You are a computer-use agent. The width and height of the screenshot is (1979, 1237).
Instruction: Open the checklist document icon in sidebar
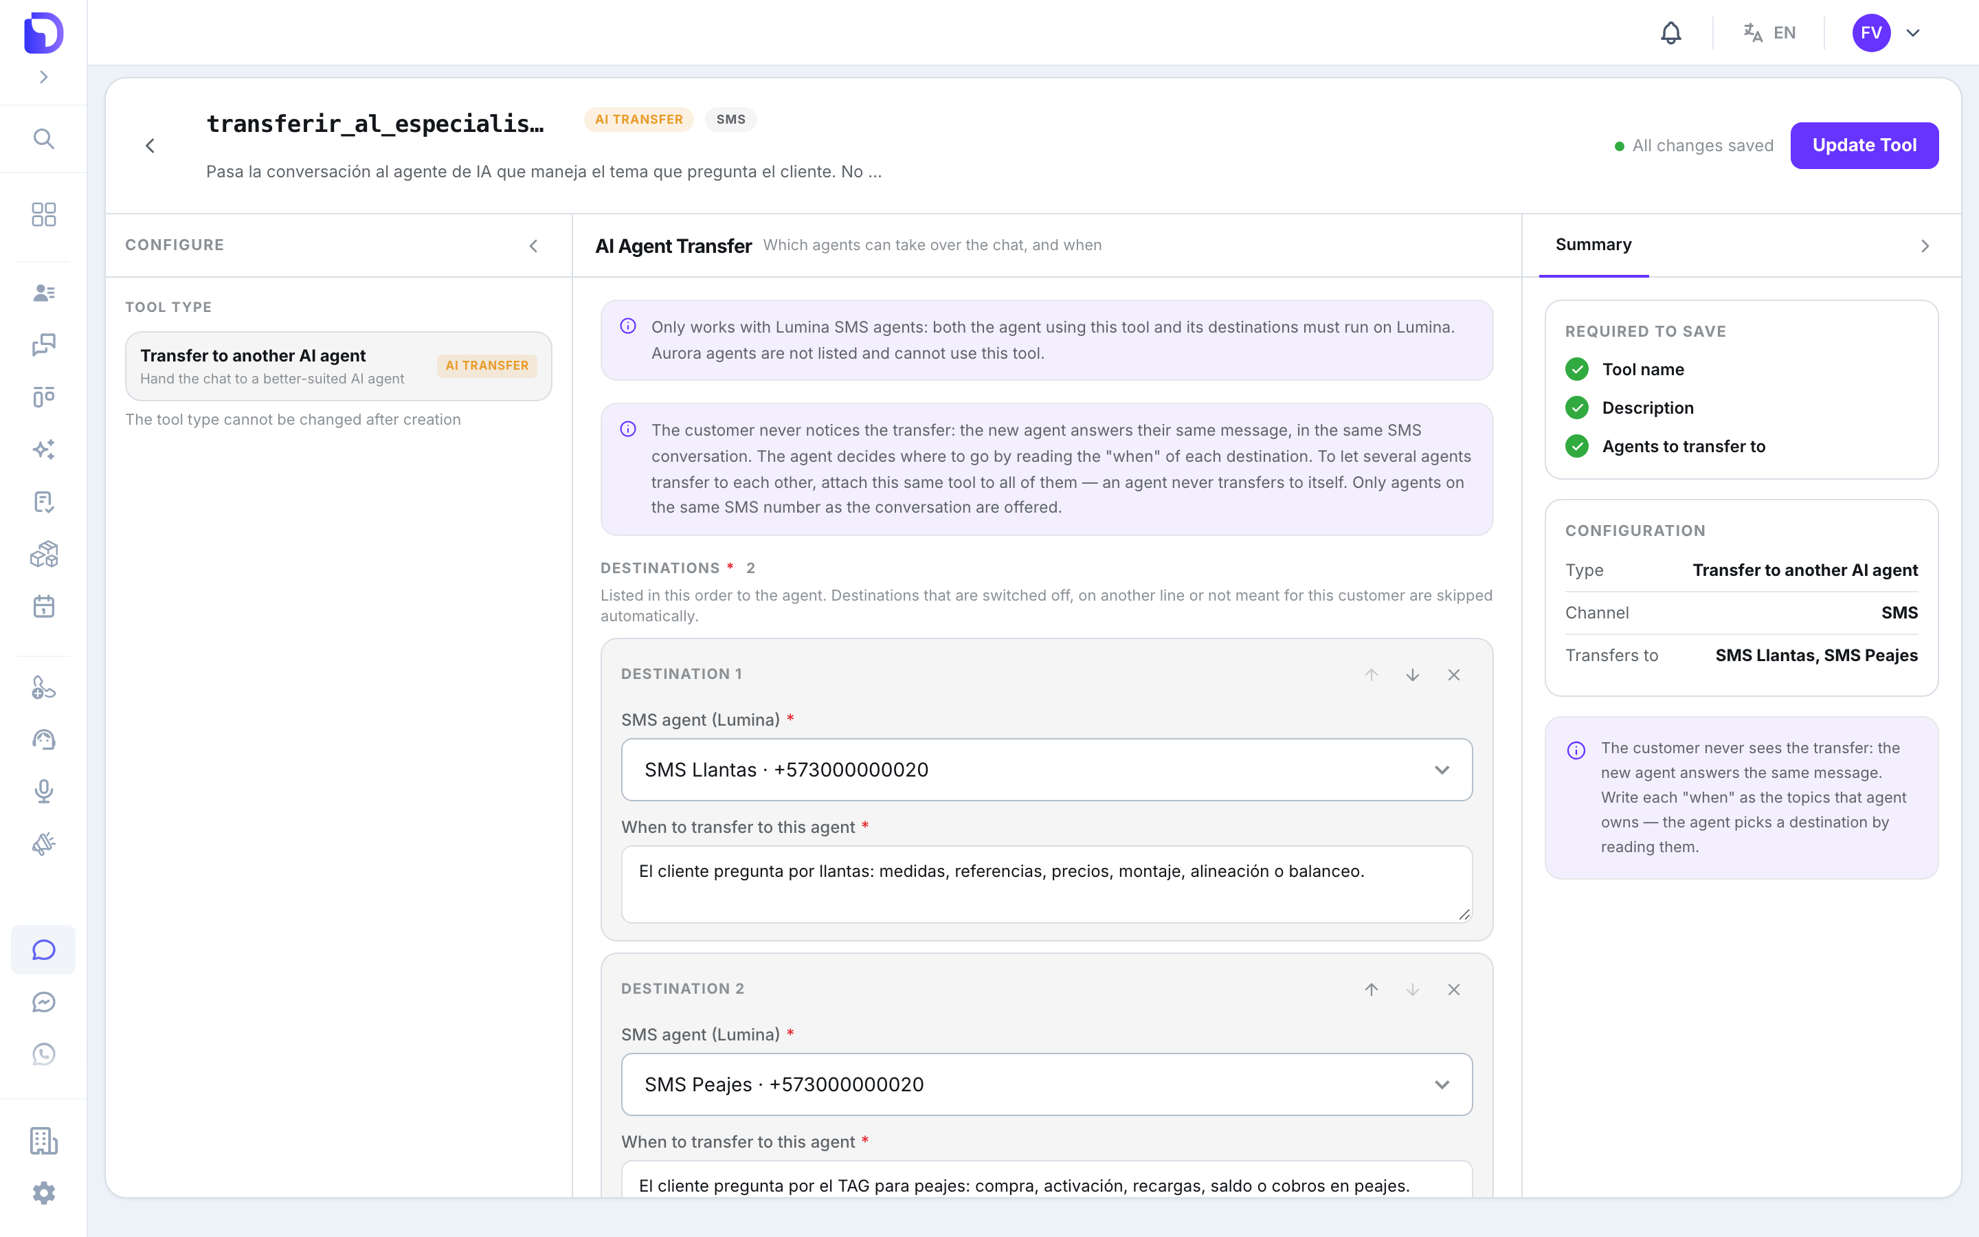(43, 502)
